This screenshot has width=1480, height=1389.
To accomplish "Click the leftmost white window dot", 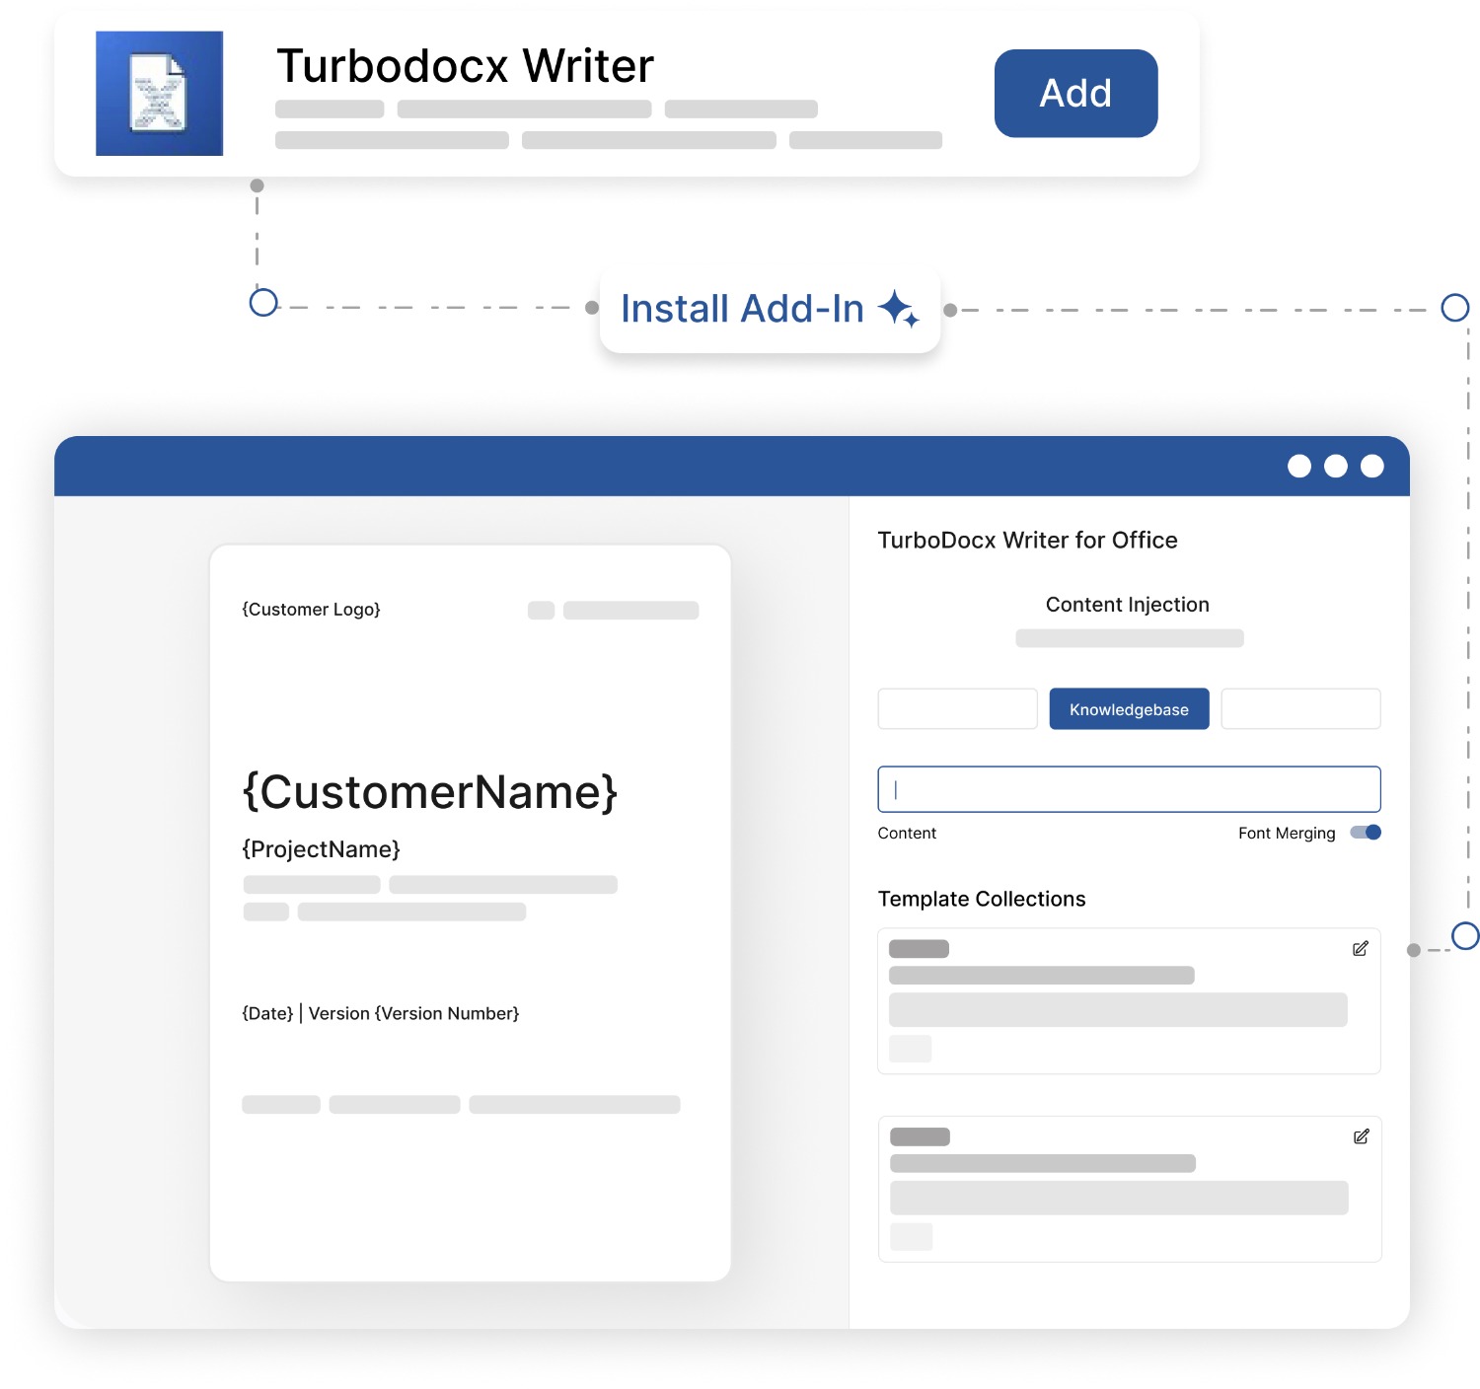I will [x=1299, y=467].
